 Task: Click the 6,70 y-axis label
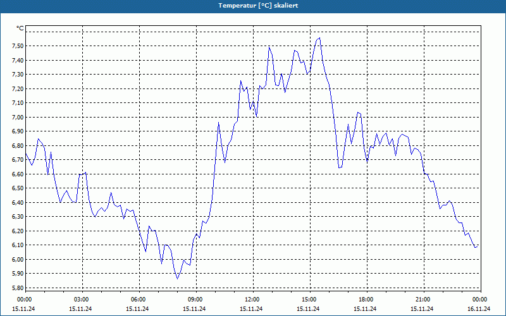pos(18,160)
